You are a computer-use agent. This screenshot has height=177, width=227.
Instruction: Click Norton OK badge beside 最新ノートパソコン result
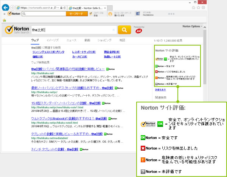[119, 88]
